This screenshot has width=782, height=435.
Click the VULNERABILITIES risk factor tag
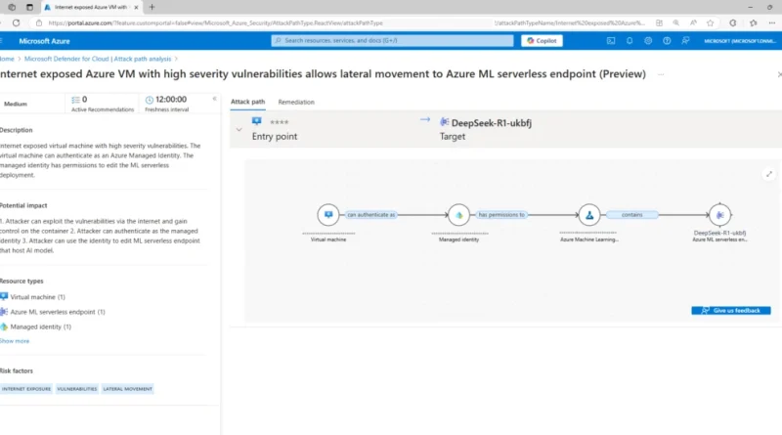point(77,389)
